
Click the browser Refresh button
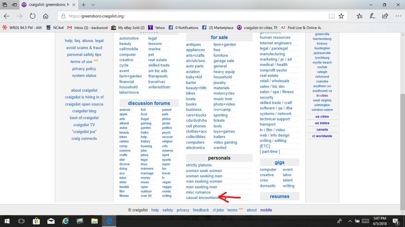(x=32, y=16)
